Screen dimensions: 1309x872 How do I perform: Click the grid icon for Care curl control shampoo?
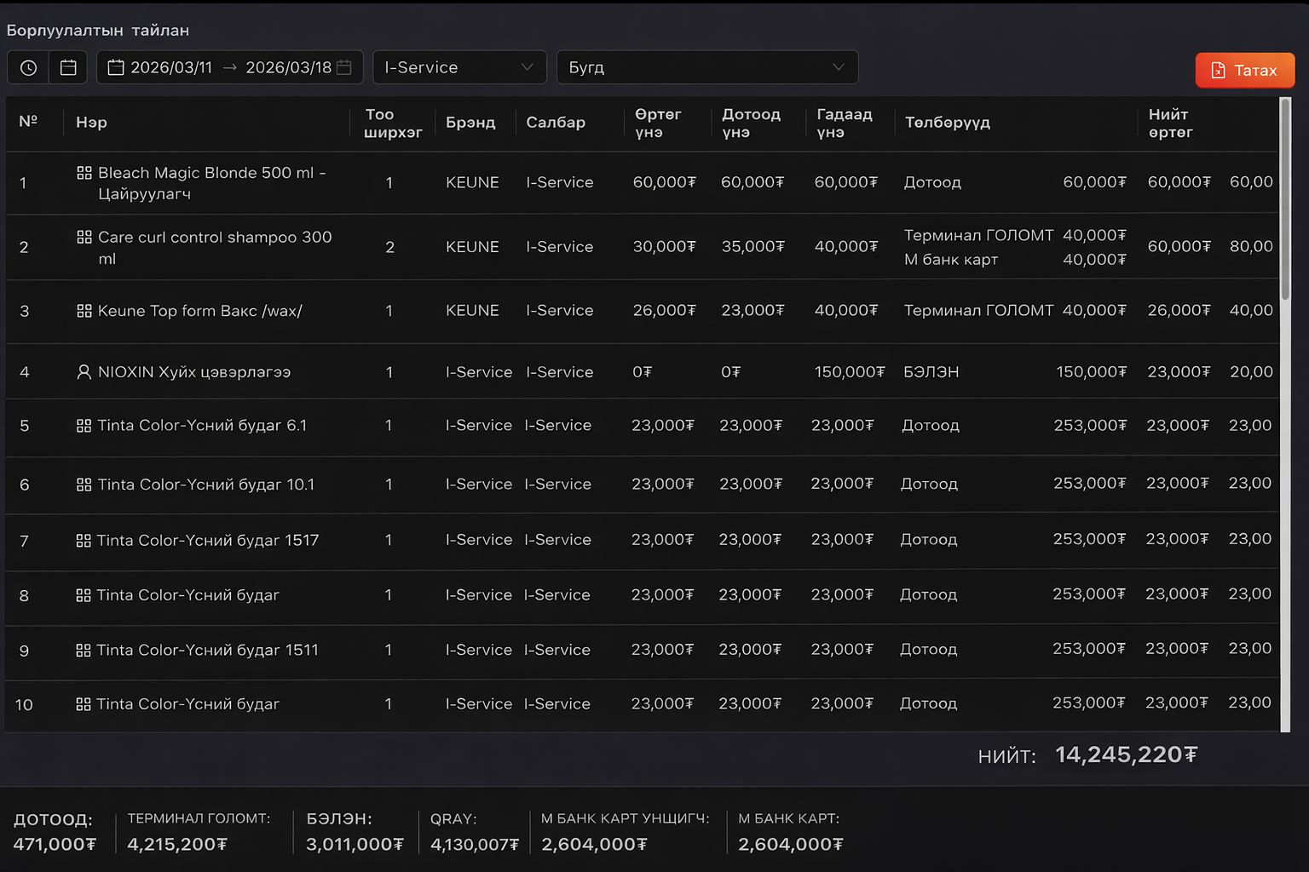point(84,238)
